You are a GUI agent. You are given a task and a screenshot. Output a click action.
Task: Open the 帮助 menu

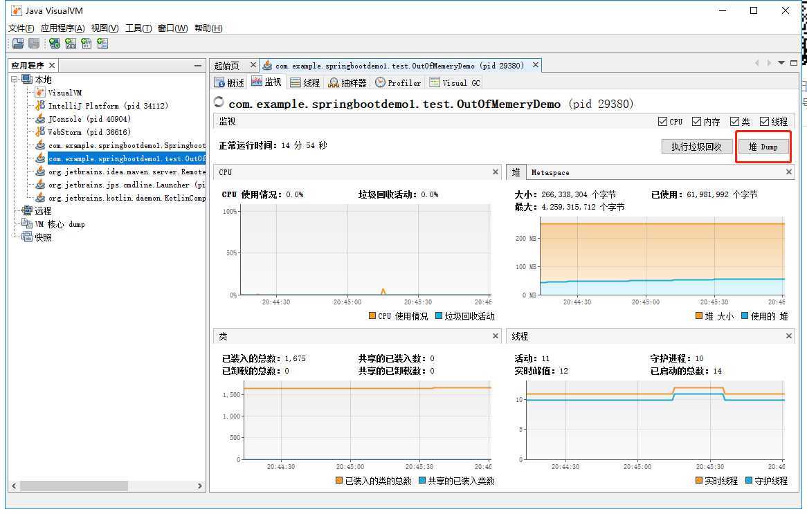208,28
